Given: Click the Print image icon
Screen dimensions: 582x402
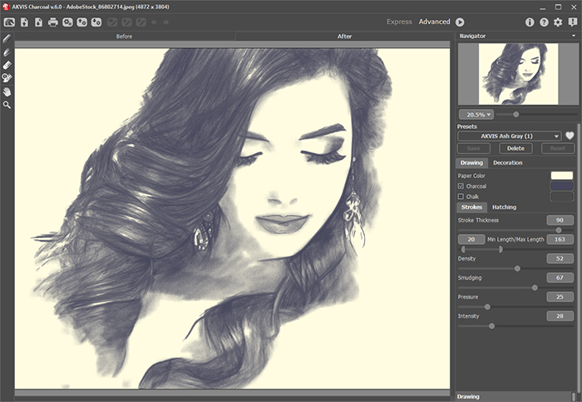Looking at the screenshot, I should pos(53,22).
